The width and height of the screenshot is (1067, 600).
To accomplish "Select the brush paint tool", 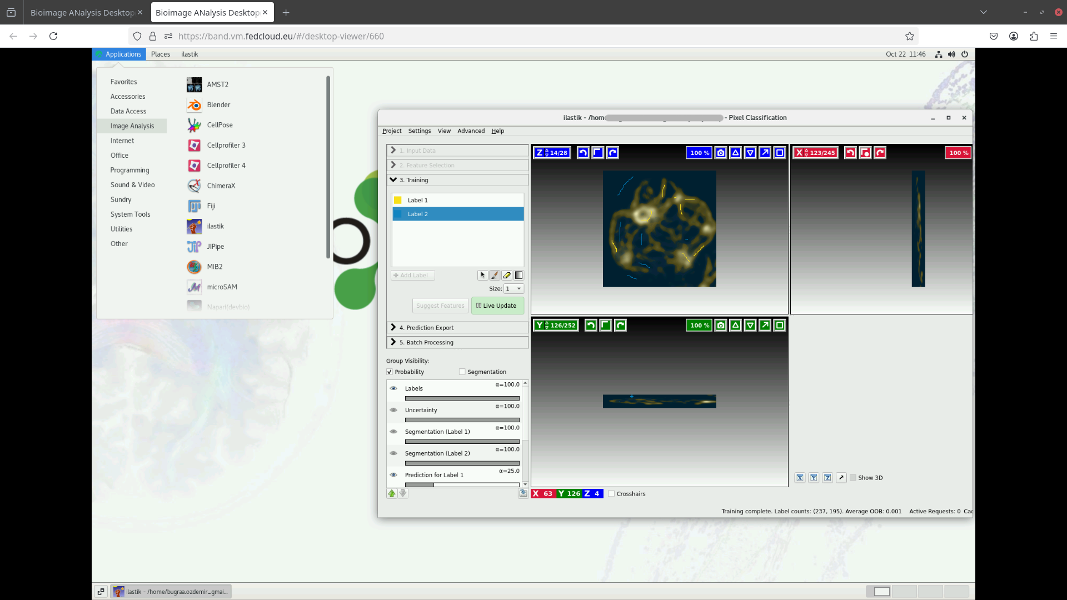I will [x=495, y=275].
